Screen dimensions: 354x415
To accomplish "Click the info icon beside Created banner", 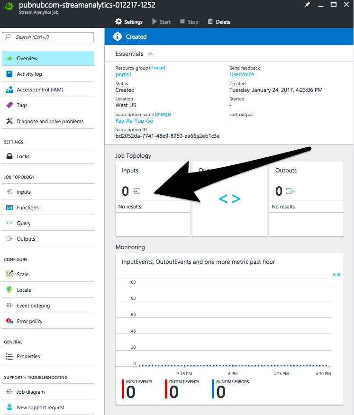I will (118, 36).
